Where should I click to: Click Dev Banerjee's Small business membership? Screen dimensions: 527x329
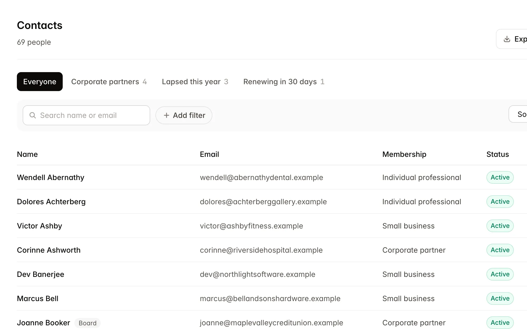(408, 274)
